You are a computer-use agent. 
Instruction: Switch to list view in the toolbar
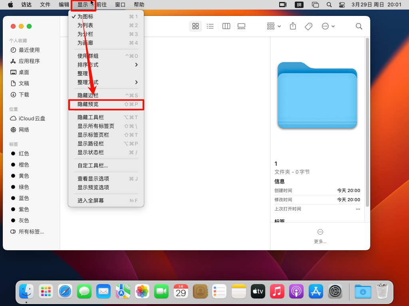point(210,26)
